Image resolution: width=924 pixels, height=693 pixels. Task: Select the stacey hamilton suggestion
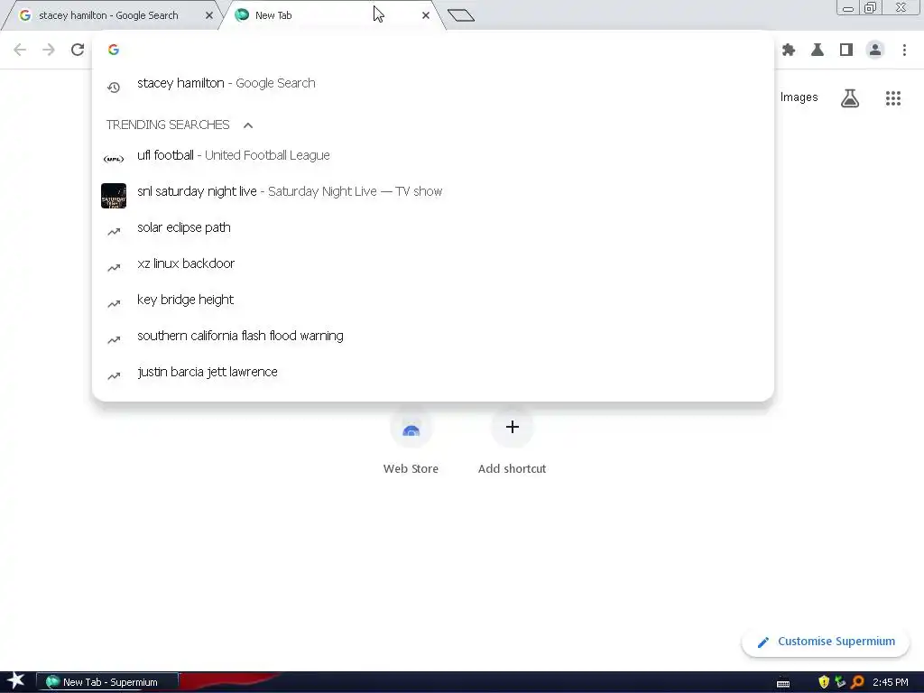(433, 84)
